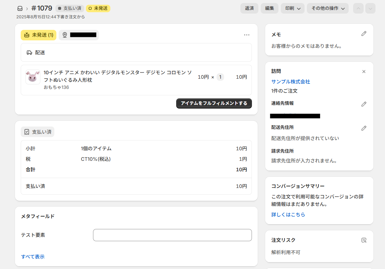Open the その他の操作 dropdown menu

tap(327, 8)
